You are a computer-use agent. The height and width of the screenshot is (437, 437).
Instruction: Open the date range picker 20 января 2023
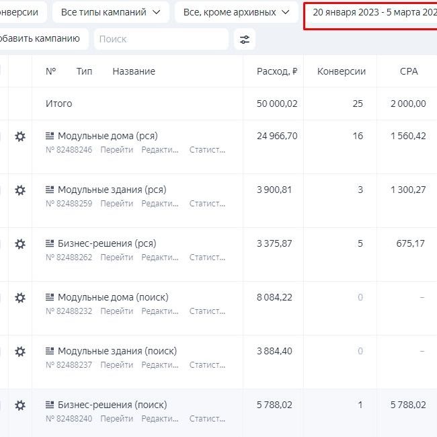click(x=373, y=12)
